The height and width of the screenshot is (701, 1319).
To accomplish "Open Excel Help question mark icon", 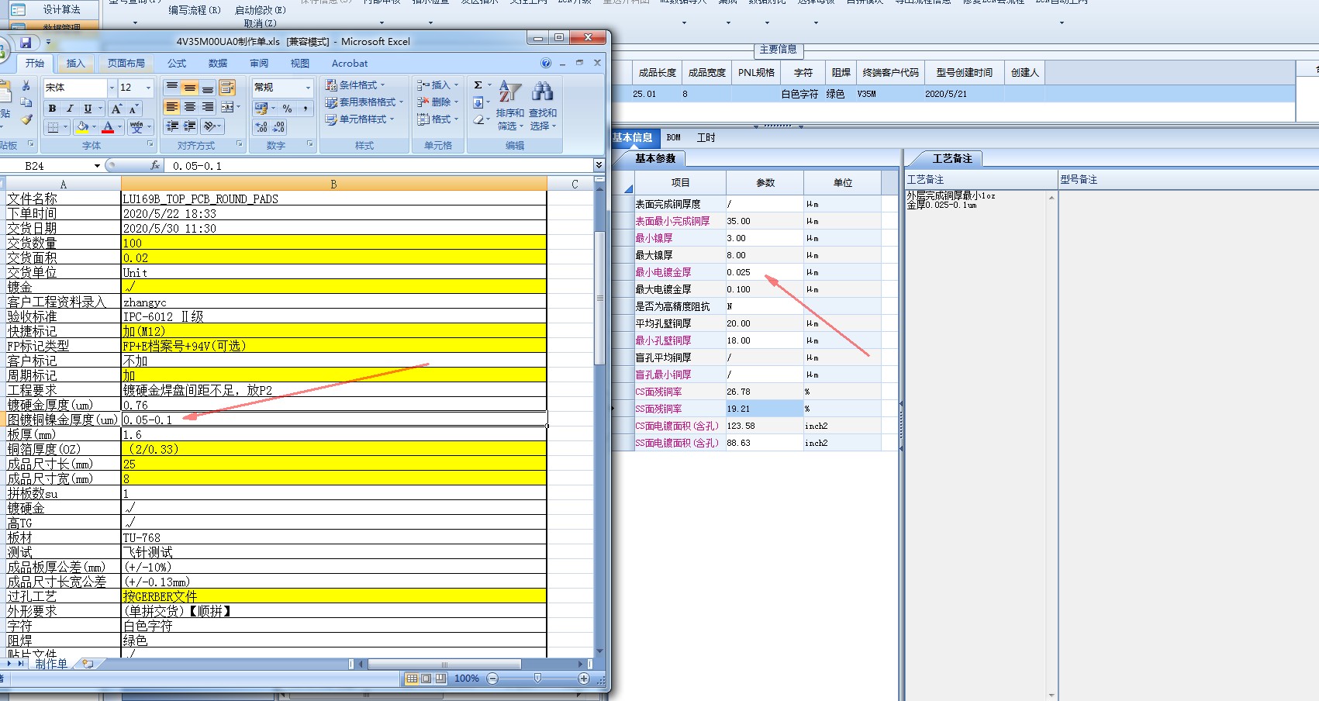I will tap(546, 63).
